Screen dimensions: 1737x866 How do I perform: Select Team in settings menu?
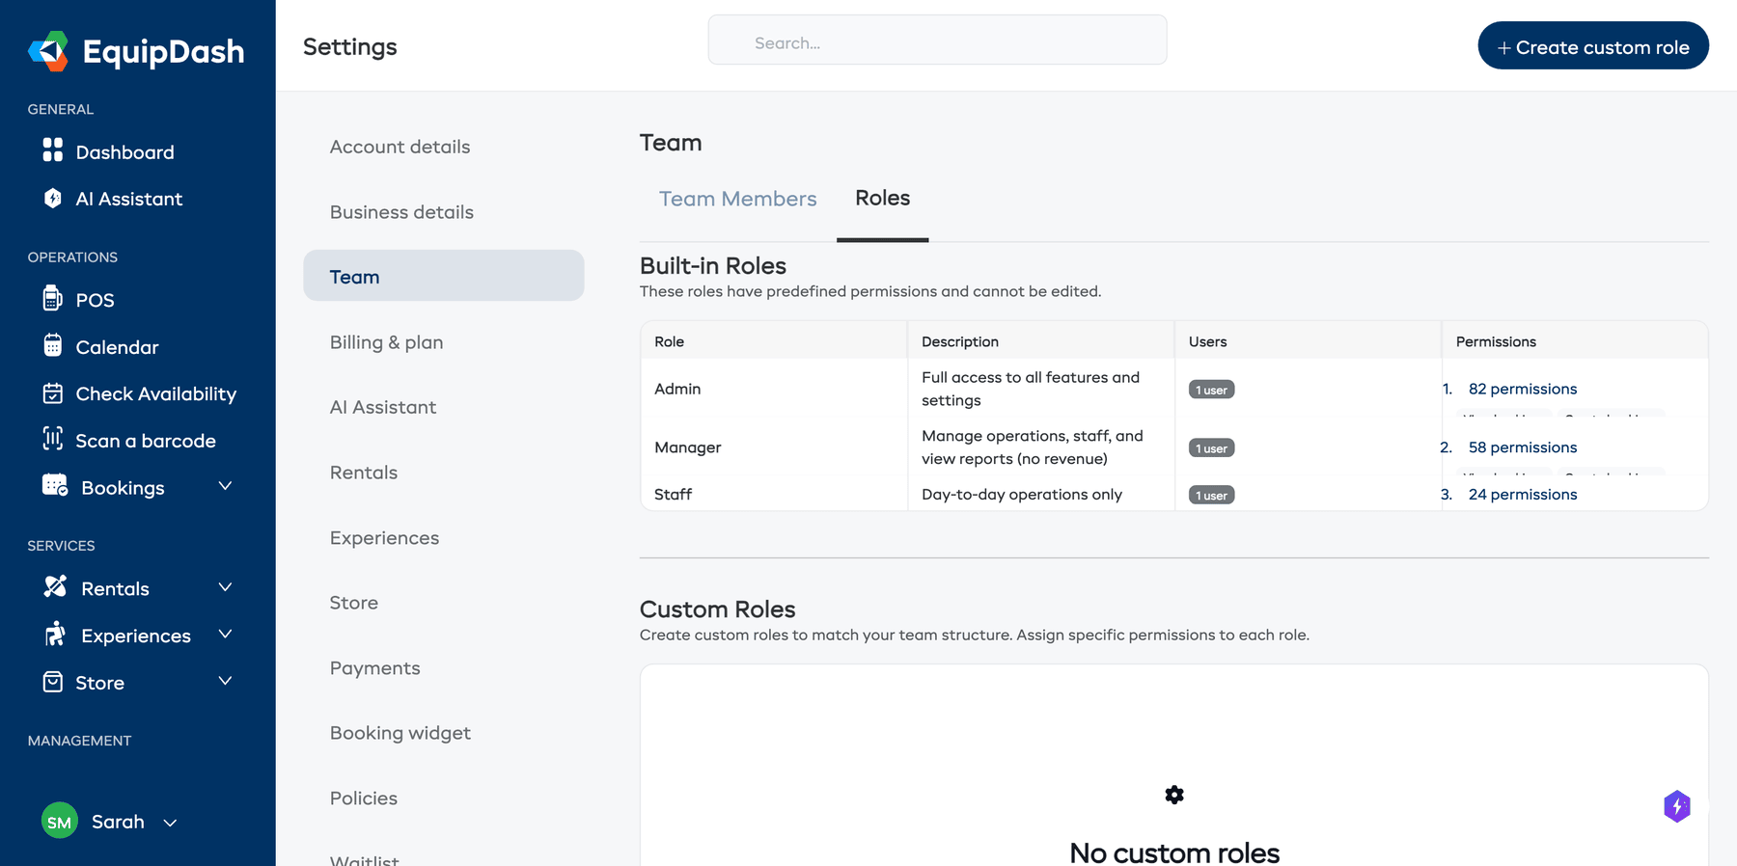coord(444,276)
